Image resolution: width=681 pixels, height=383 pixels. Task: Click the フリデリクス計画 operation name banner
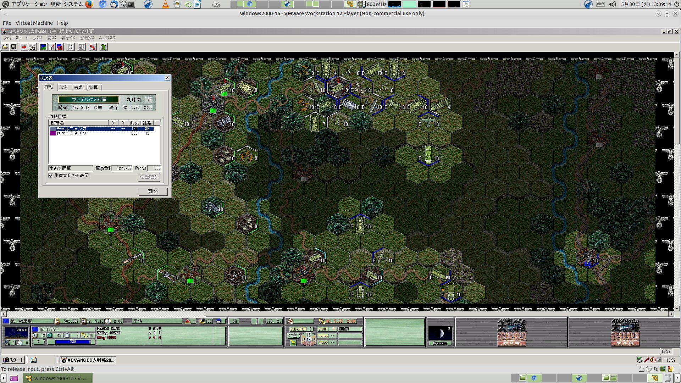(x=89, y=100)
